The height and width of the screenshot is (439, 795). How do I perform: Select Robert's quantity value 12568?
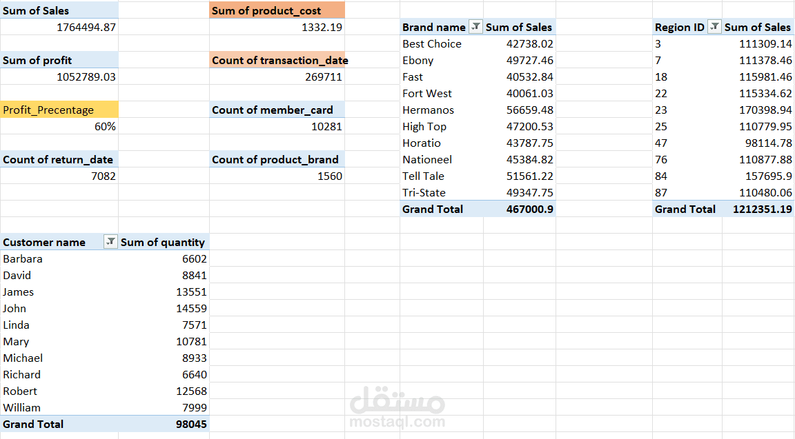tap(191, 391)
